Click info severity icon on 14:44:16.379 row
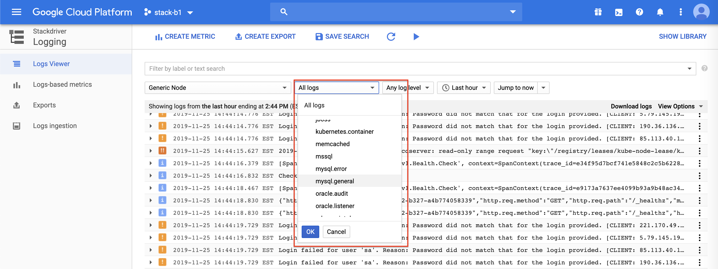The image size is (718, 269). (x=162, y=163)
